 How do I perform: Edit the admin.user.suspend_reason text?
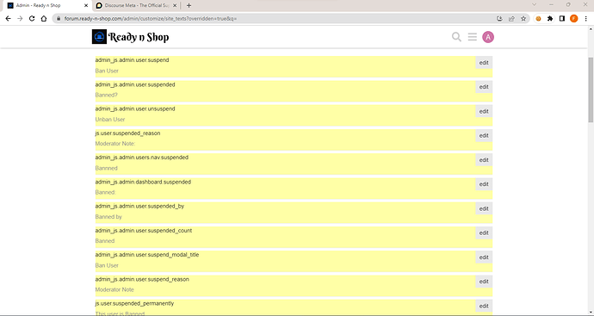(484, 282)
